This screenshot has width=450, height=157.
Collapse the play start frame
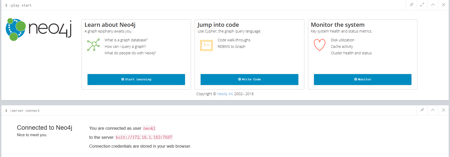[x=433, y=5]
